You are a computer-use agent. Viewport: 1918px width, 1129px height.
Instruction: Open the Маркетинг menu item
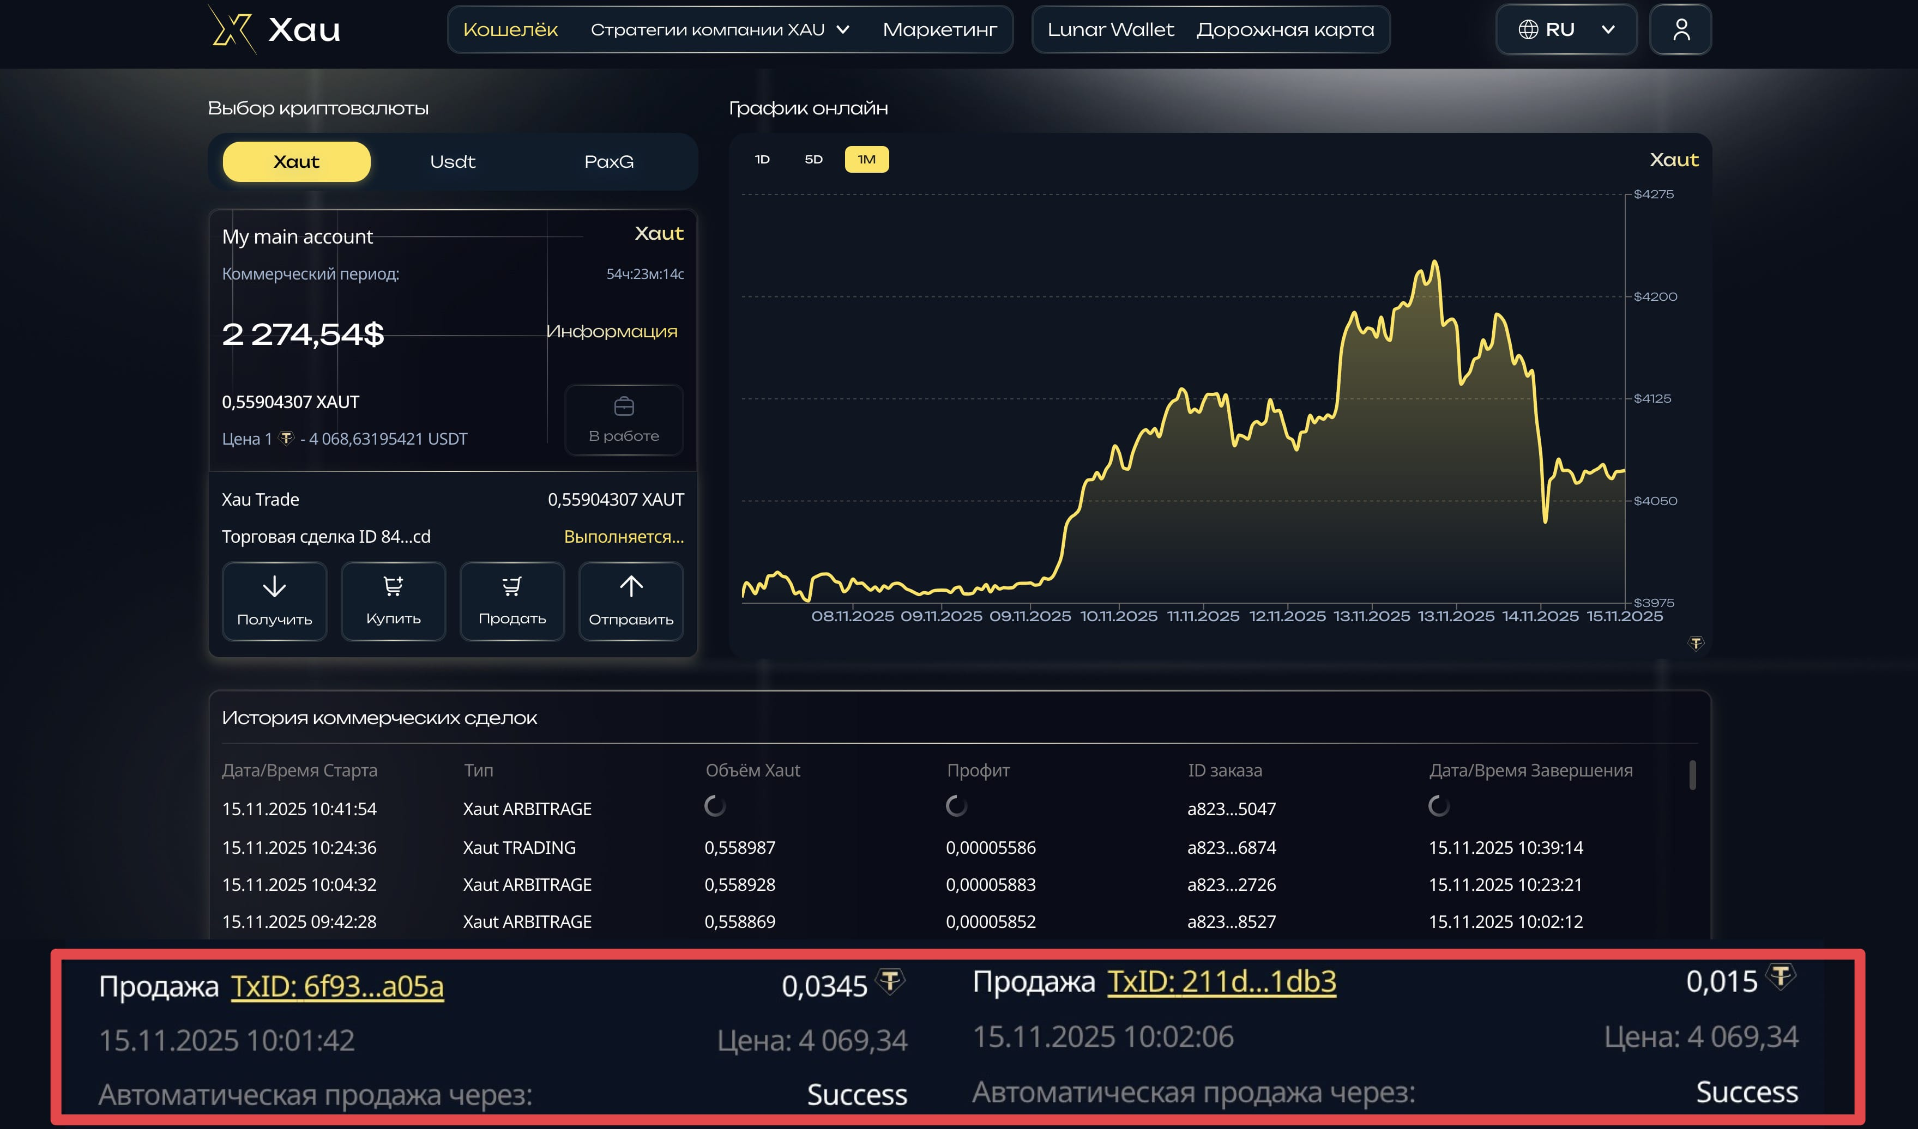tap(939, 29)
